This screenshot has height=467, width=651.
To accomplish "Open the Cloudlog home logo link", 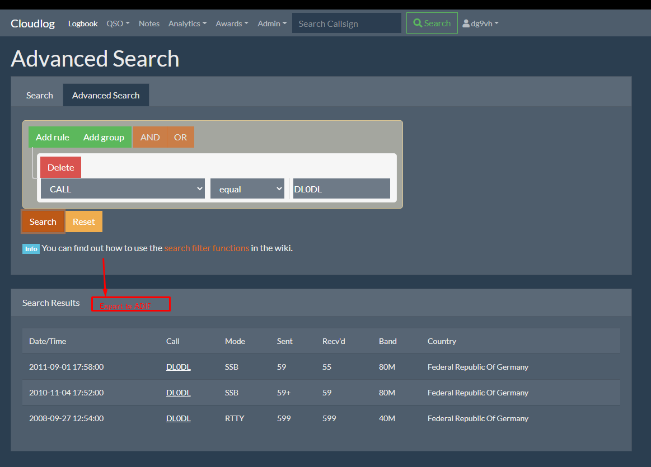I will click(32, 23).
